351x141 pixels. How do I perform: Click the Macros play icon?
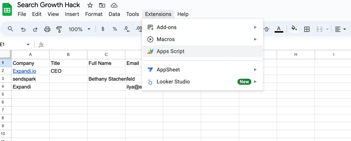point(150,39)
